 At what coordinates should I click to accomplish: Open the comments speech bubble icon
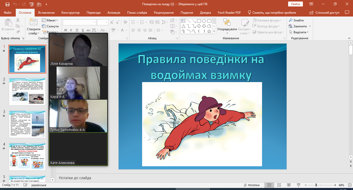[x=347, y=12]
